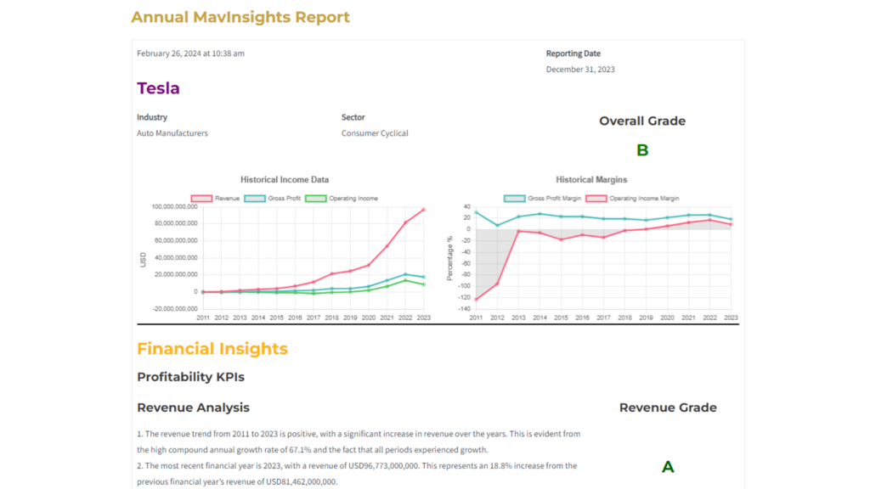Click the Financial Insights heading
The width and height of the screenshot is (870, 489).
(212, 349)
